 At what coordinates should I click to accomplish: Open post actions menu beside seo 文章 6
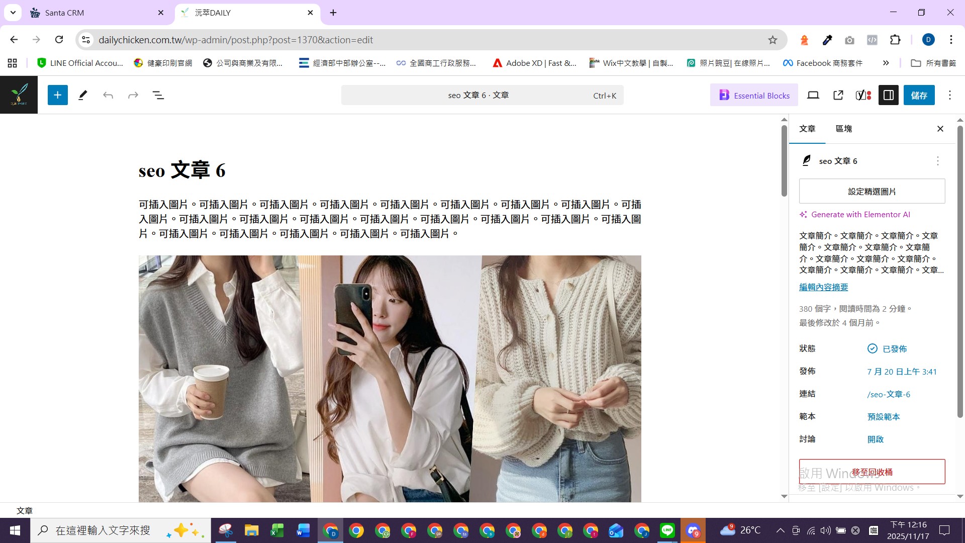937,161
